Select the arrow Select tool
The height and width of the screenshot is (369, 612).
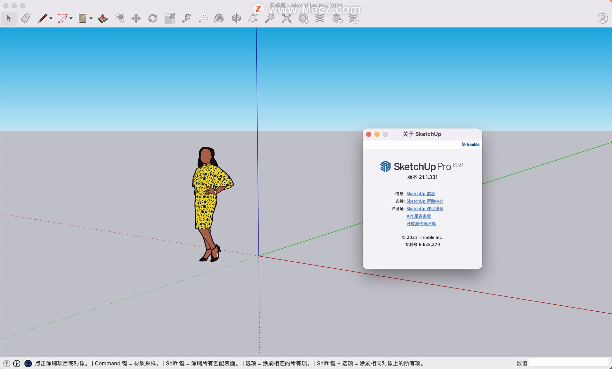[x=9, y=18]
